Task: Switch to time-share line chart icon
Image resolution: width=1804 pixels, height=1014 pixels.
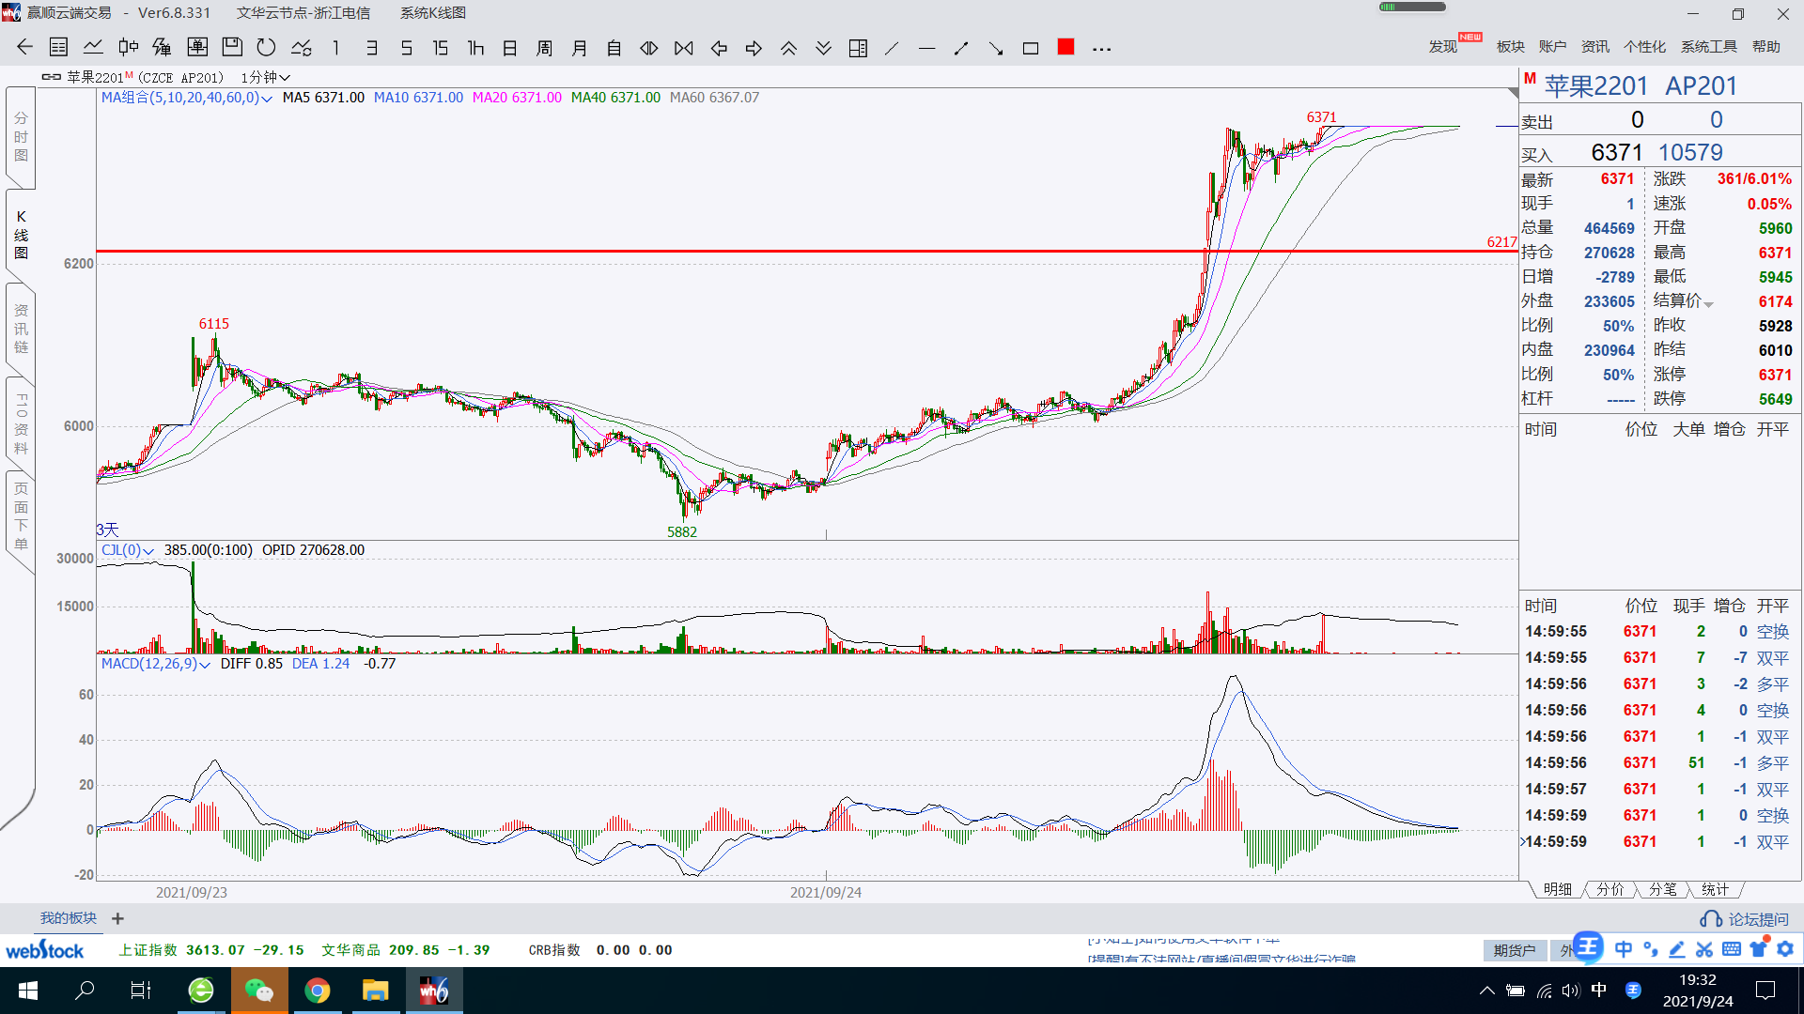Action: point(93,48)
